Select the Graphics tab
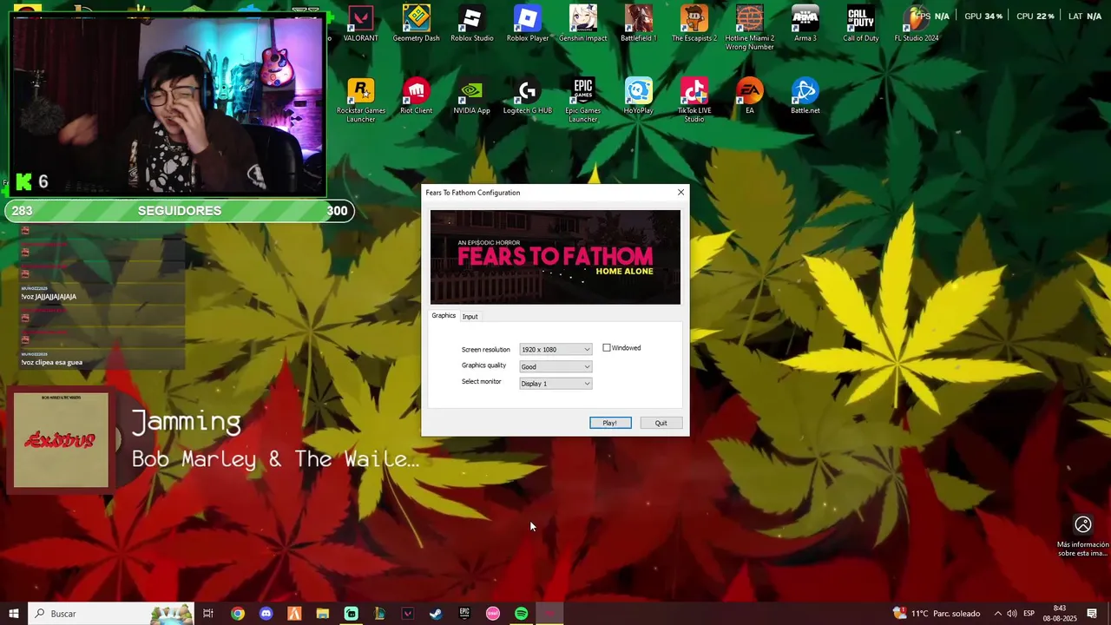1111x625 pixels. pos(444,315)
